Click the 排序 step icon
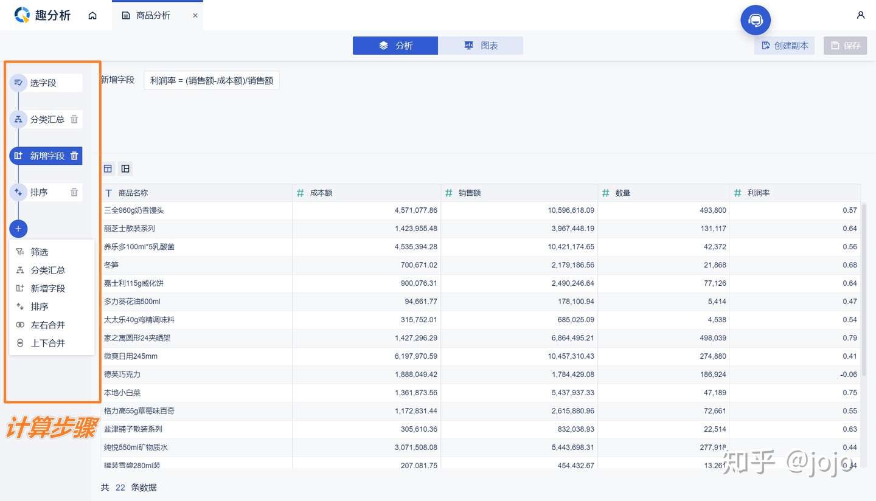 pyautogui.click(x=18, y=192)
